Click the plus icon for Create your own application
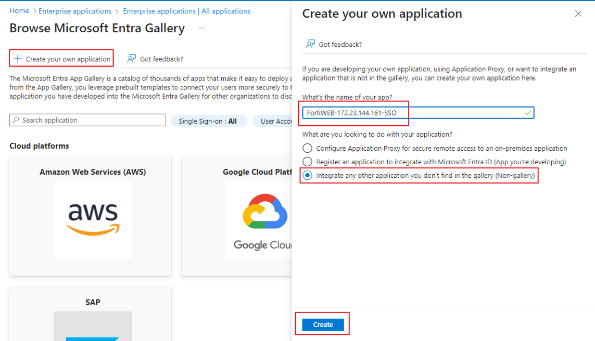 (18, 58)
